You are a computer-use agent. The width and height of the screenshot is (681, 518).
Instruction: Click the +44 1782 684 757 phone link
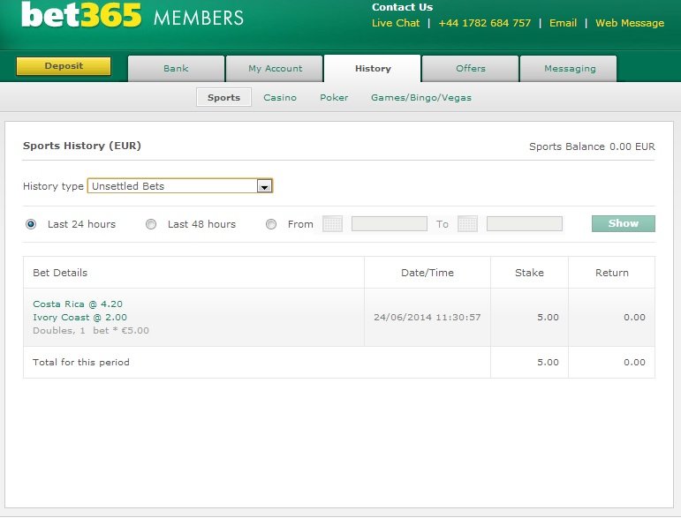coord(485,23)
